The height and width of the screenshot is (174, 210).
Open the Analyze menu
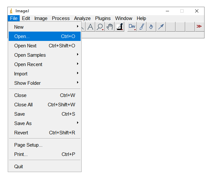coord(82,18)
